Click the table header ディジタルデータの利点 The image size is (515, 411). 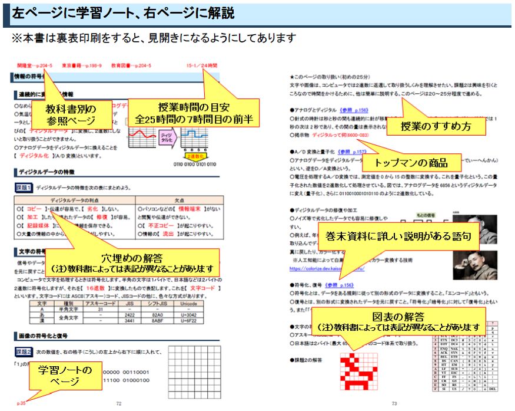75,200
